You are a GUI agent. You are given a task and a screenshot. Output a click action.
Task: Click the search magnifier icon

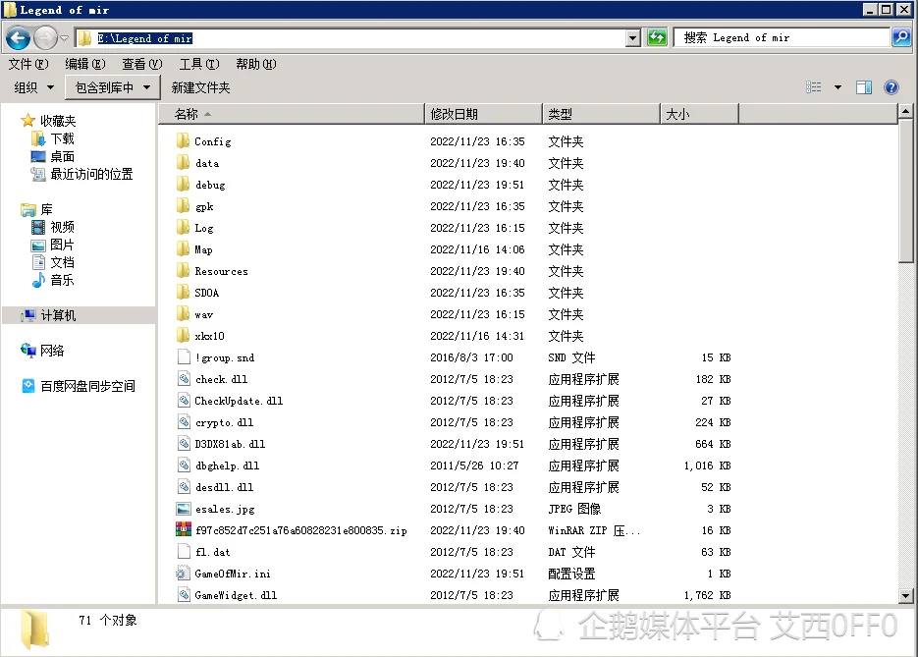(900, 38)
